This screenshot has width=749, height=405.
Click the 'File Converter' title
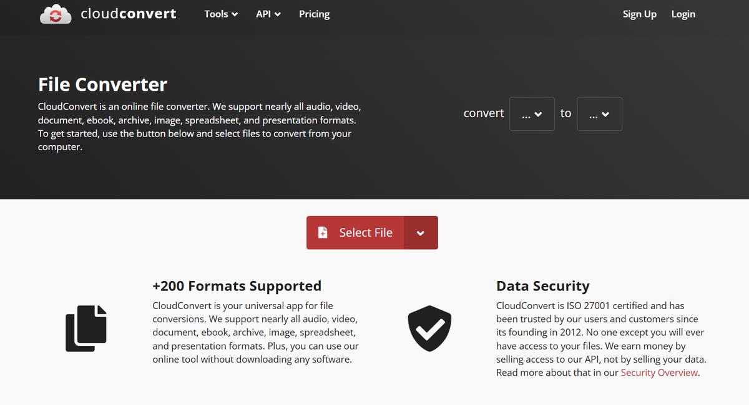(102, 84)
